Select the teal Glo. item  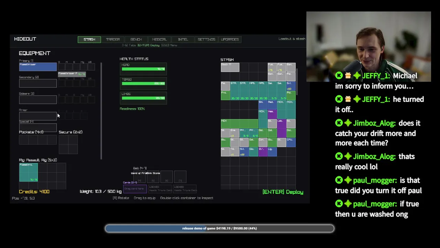[254, 152]
